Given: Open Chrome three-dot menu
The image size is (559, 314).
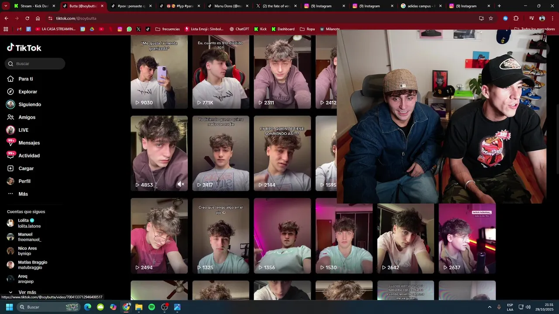Looking at the screenshot, I should [x=552, y=18].
